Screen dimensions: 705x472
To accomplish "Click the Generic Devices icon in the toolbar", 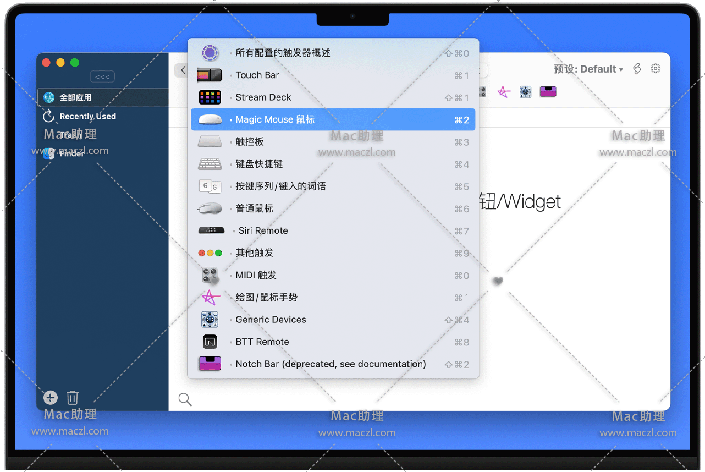I will tap(525, 92).
